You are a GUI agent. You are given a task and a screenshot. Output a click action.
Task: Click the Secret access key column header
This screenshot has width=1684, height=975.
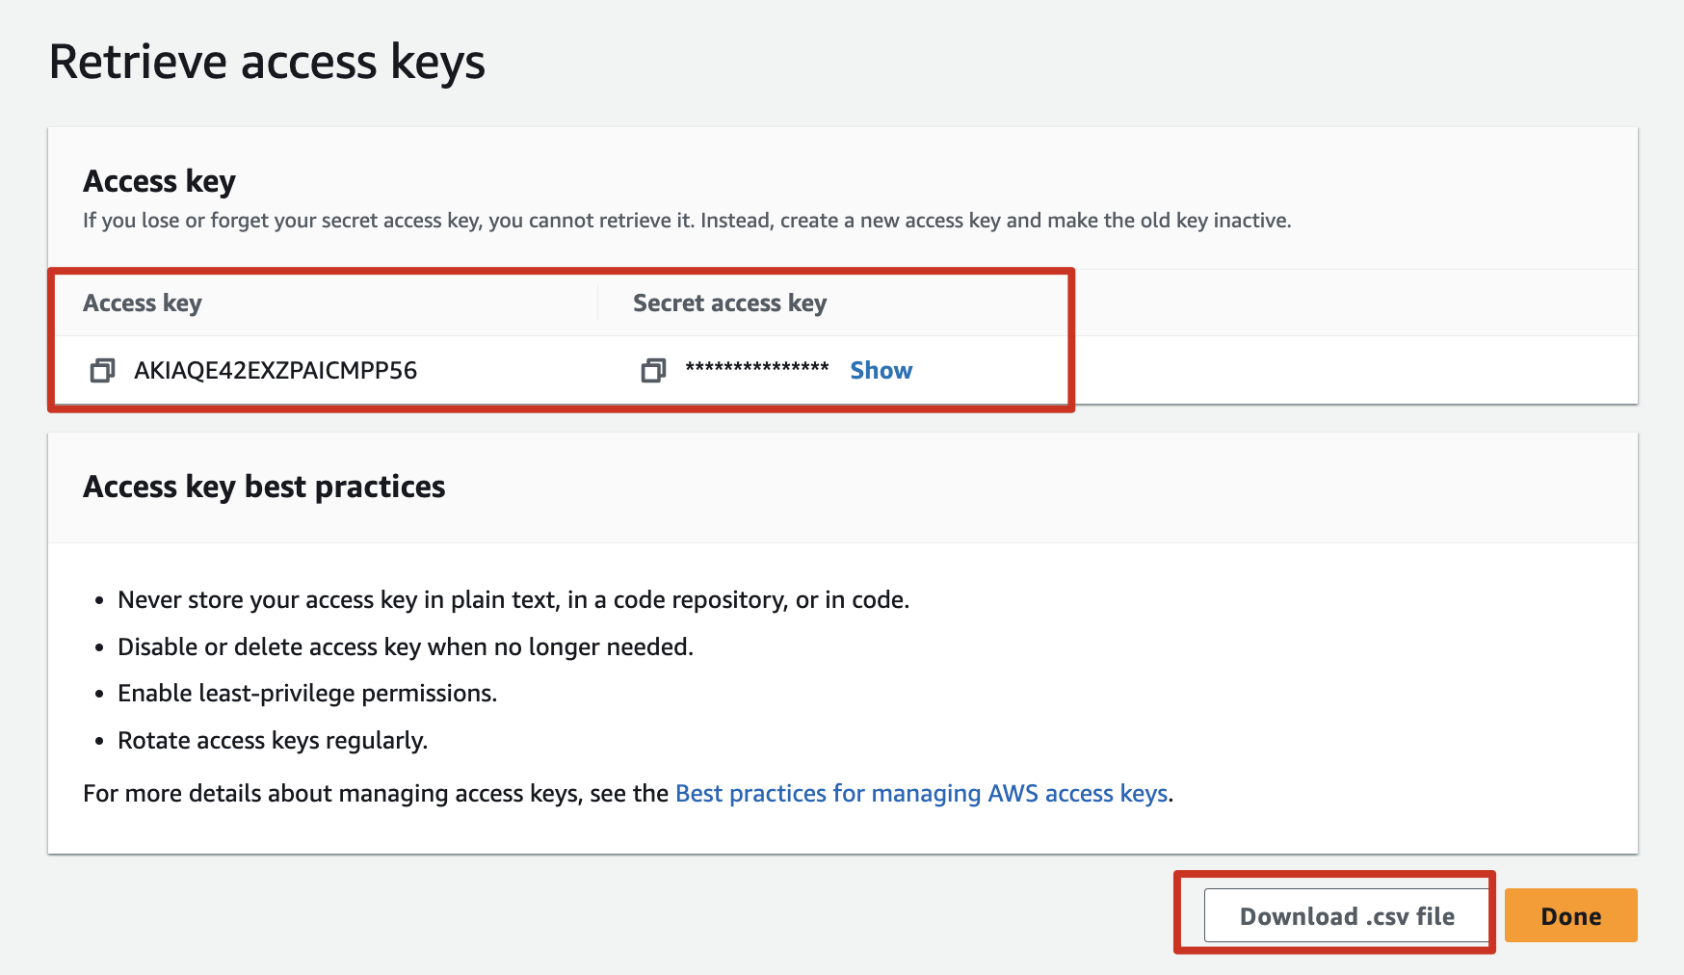(730, 303)
